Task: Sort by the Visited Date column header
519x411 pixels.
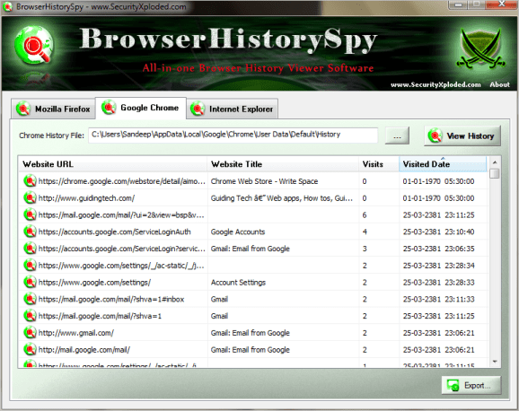Action: point(443,164)
